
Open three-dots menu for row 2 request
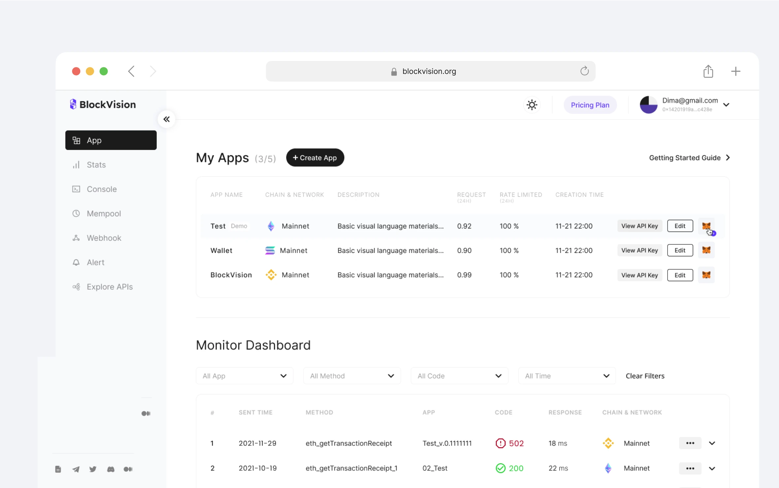[x=690, y=468]
